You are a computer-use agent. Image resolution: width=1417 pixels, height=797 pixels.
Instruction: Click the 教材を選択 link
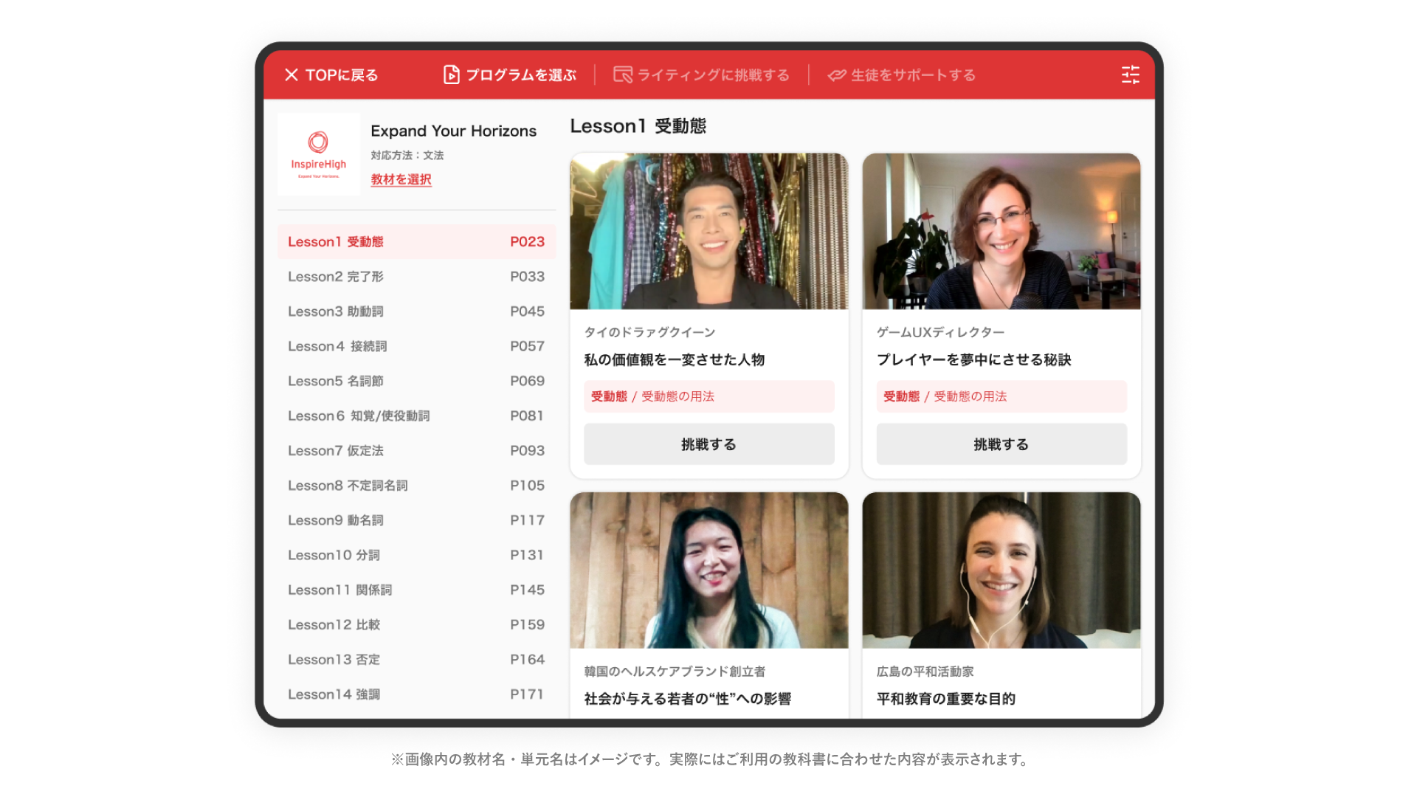(401, 179)
